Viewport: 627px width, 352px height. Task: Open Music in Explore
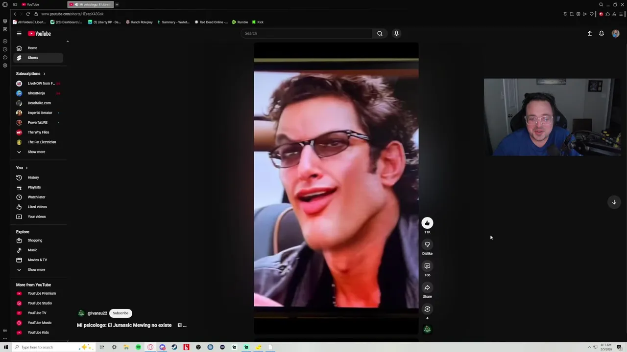coord(39,250)
